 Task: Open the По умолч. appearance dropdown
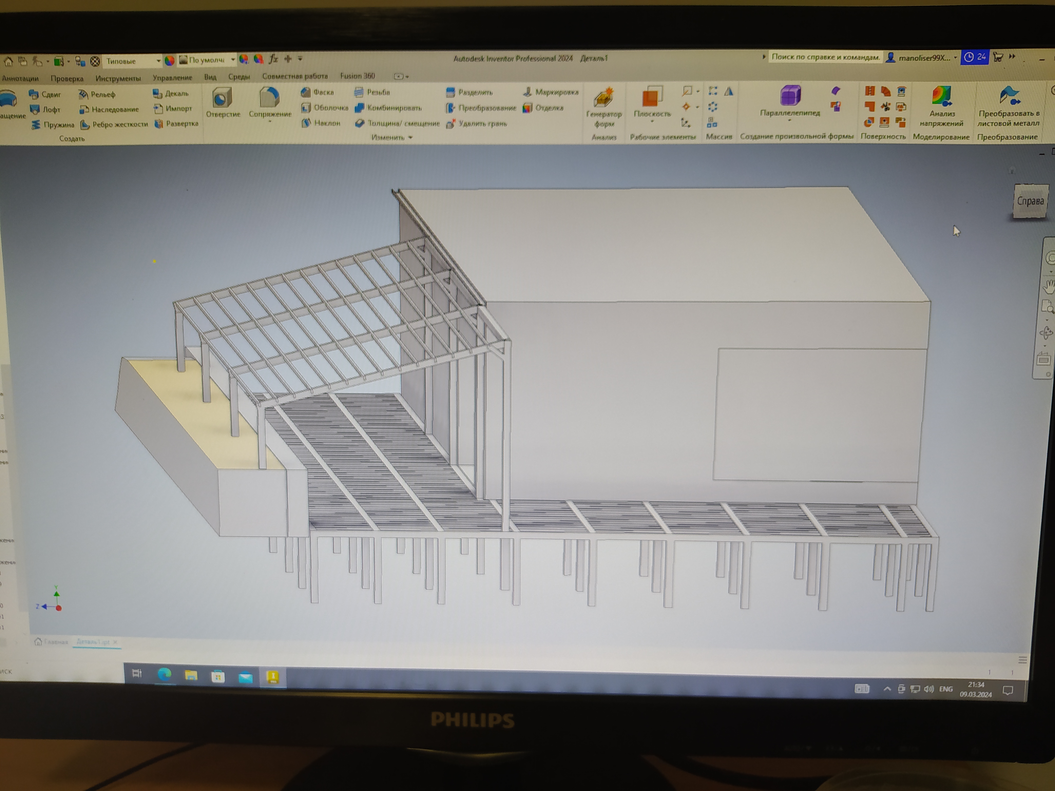[208, 60]
